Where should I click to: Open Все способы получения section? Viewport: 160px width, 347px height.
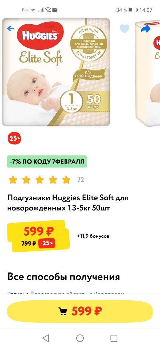(64, 277)
